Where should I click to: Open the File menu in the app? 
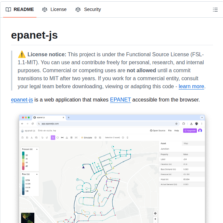pos(170,130)
